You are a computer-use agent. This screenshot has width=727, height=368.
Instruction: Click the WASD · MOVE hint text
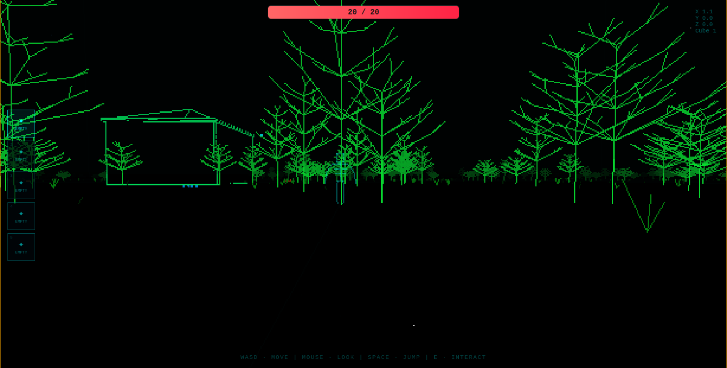pos(265,357)
